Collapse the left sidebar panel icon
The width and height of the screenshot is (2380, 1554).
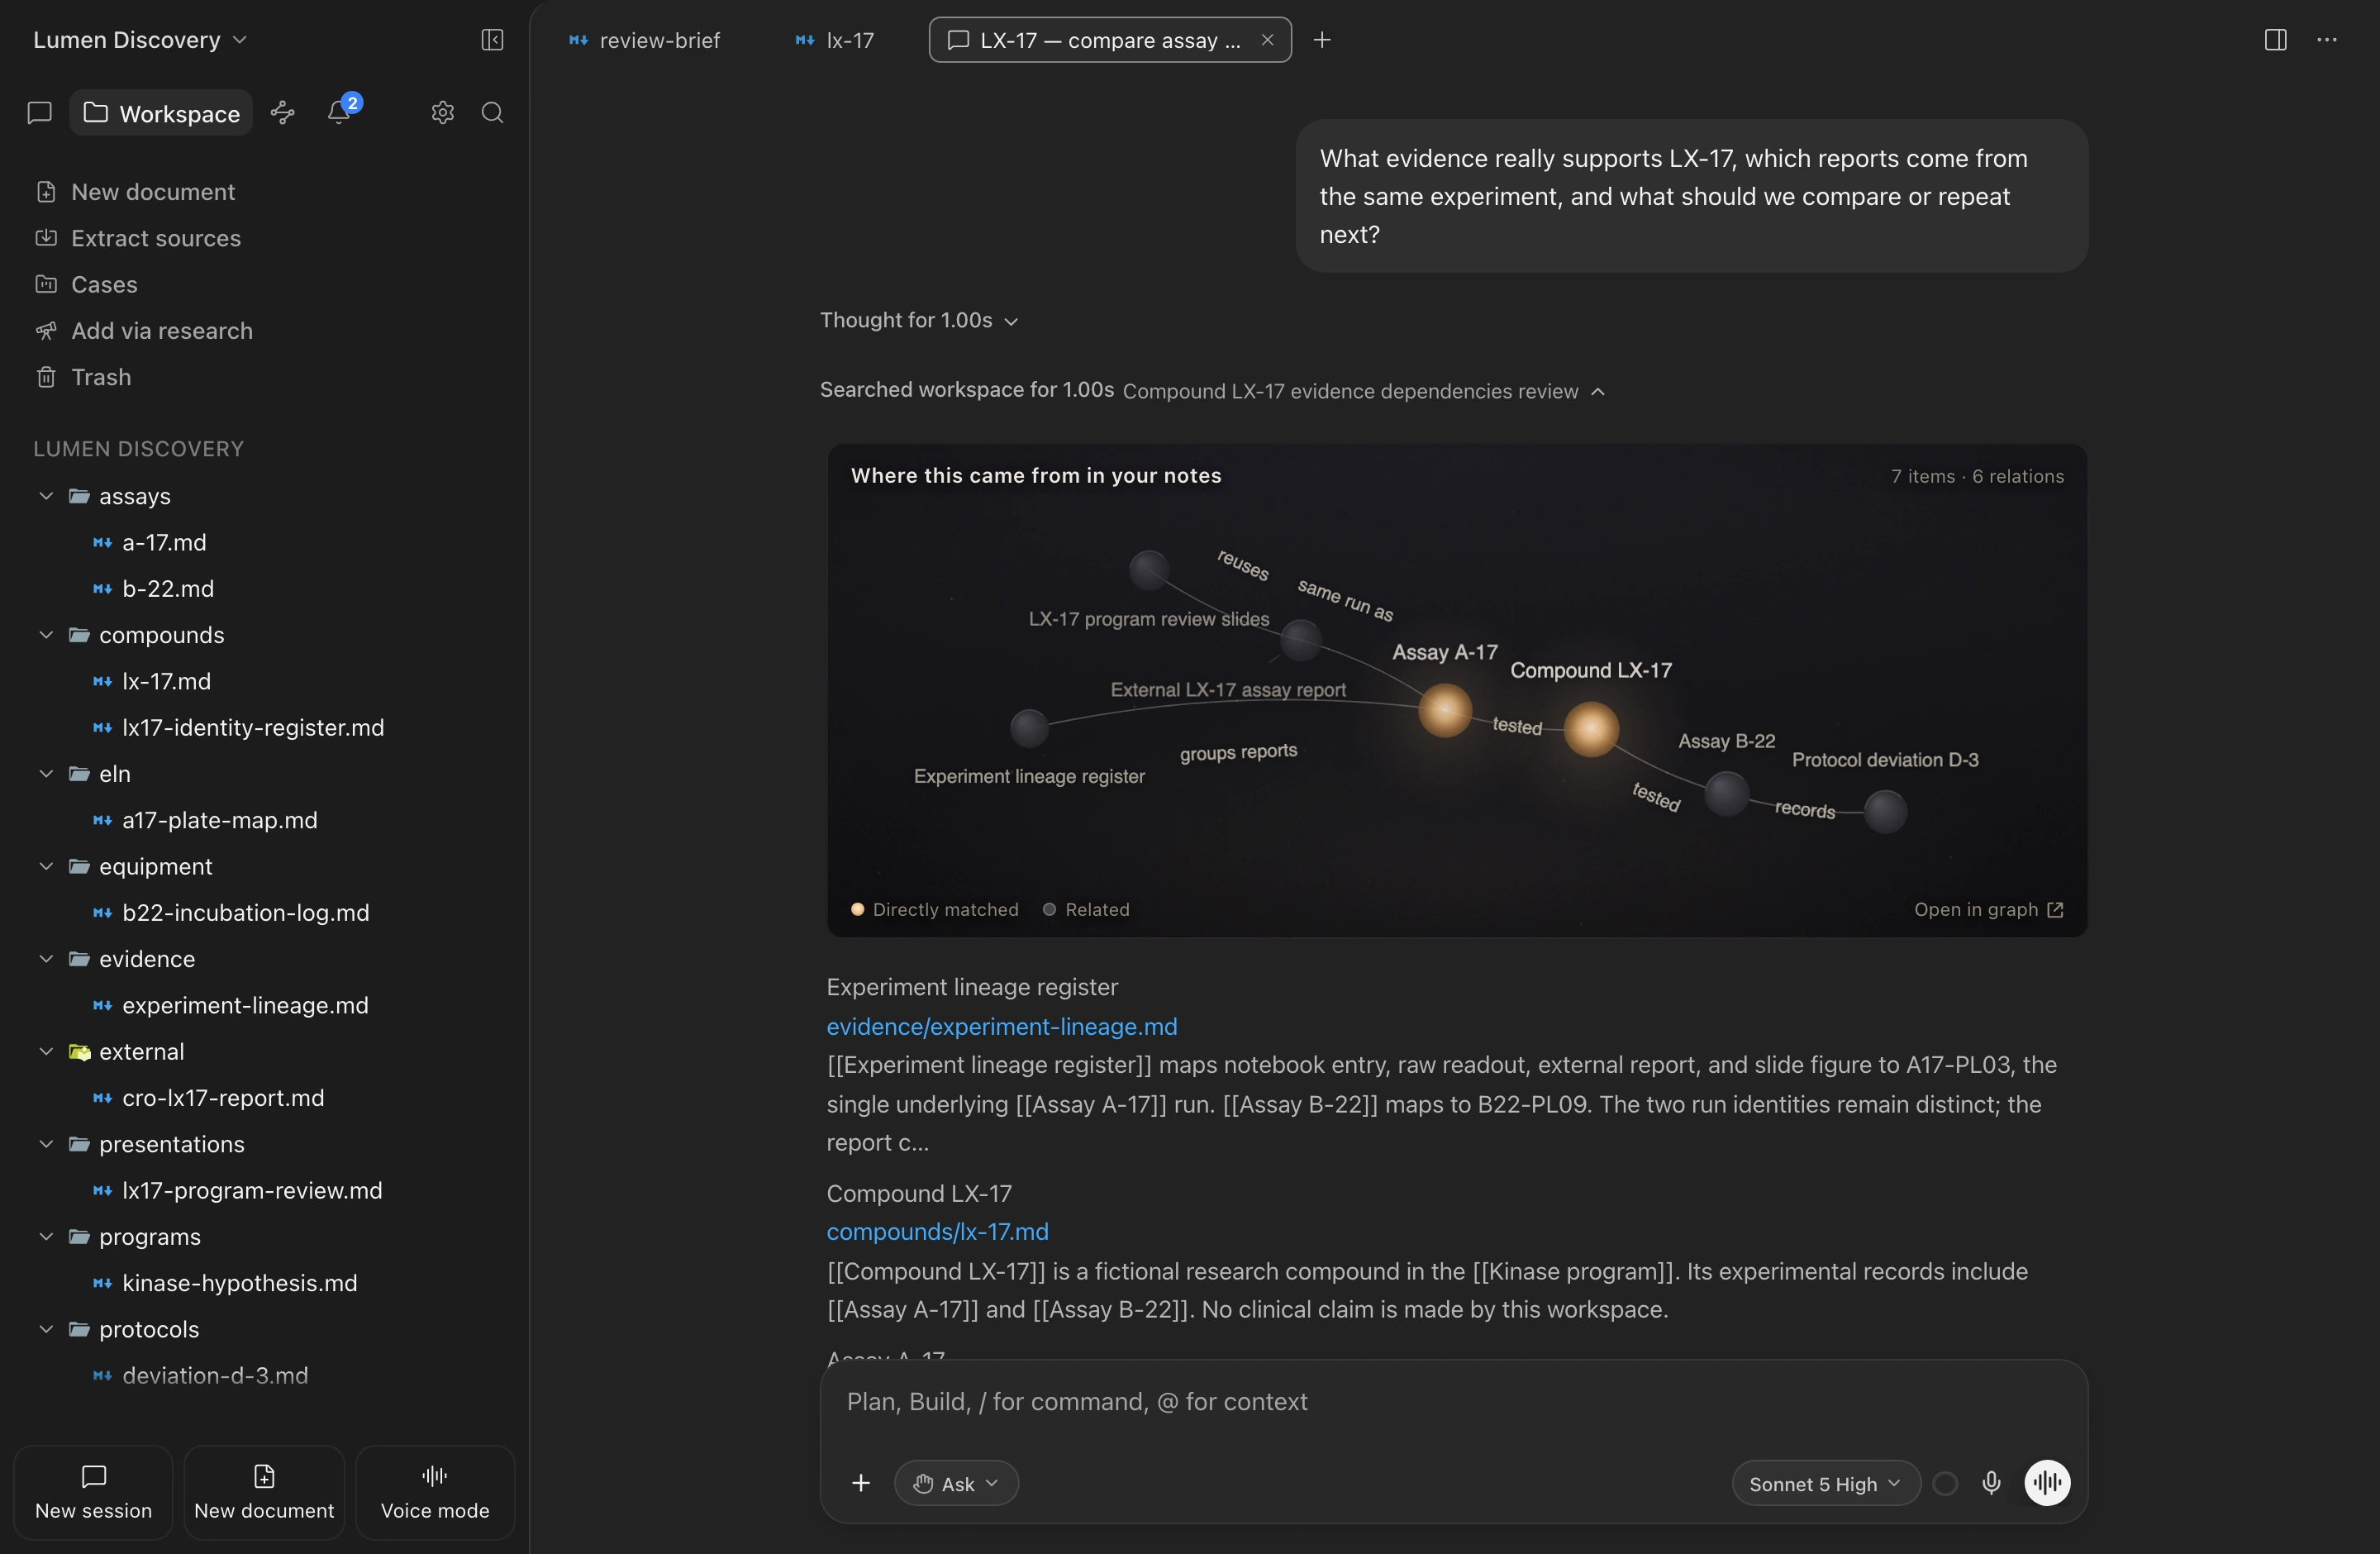tap(492, 40)
